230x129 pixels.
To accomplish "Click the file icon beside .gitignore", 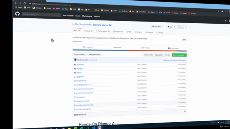I will pos(75,77).
